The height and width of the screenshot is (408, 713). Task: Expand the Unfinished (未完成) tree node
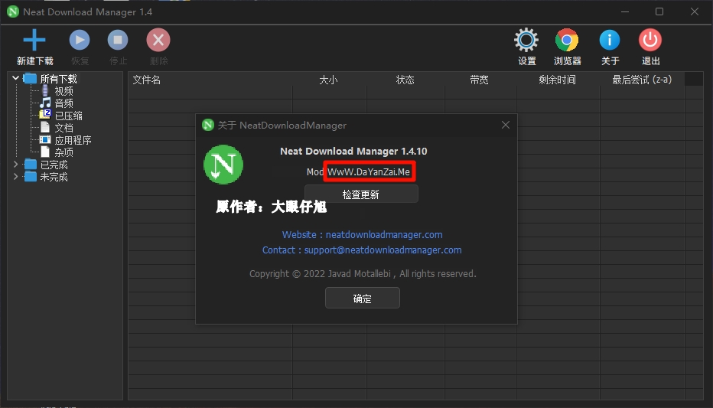[15, 177]
